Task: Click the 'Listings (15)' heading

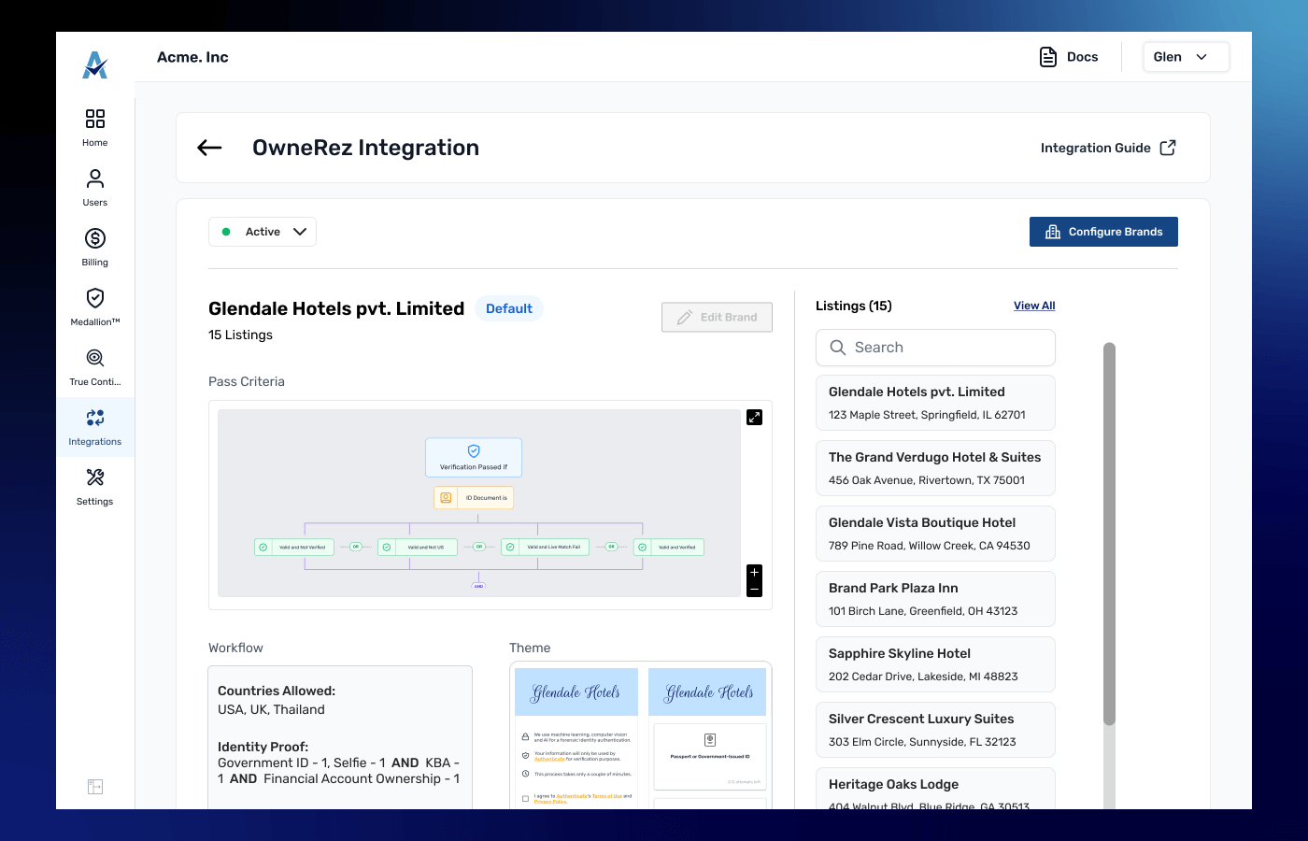Action: tap(854, 306)
